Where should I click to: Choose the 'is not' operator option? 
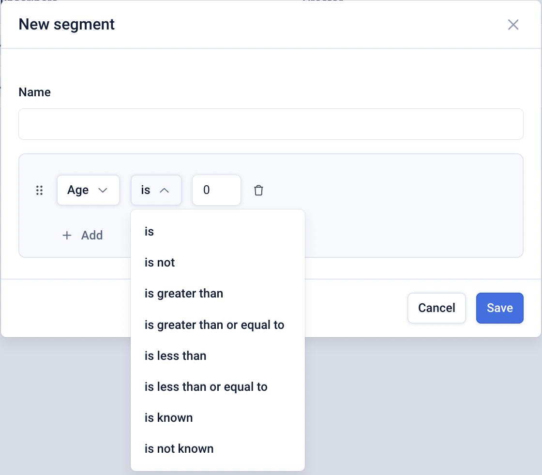tap(160, 263)
